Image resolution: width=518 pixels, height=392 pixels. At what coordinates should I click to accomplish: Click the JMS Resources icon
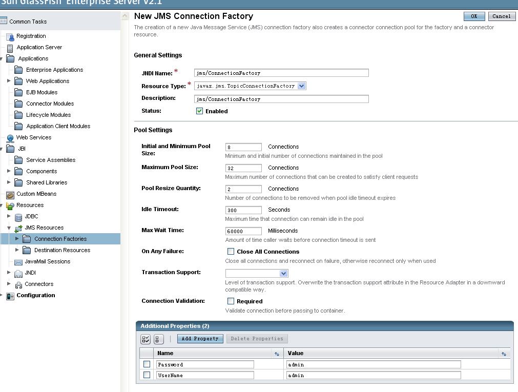pyautogui.click(x=18, y=228)
